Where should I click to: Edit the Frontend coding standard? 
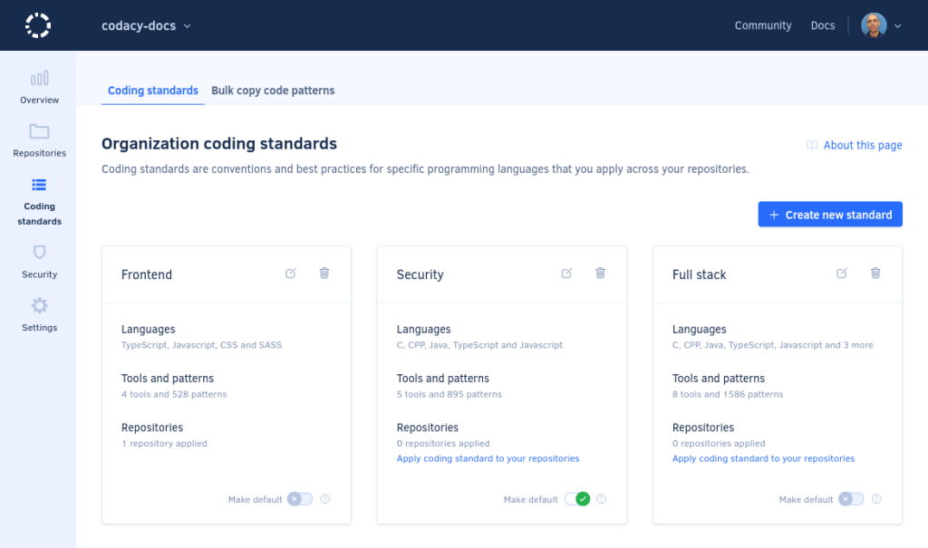click(291, 273)
